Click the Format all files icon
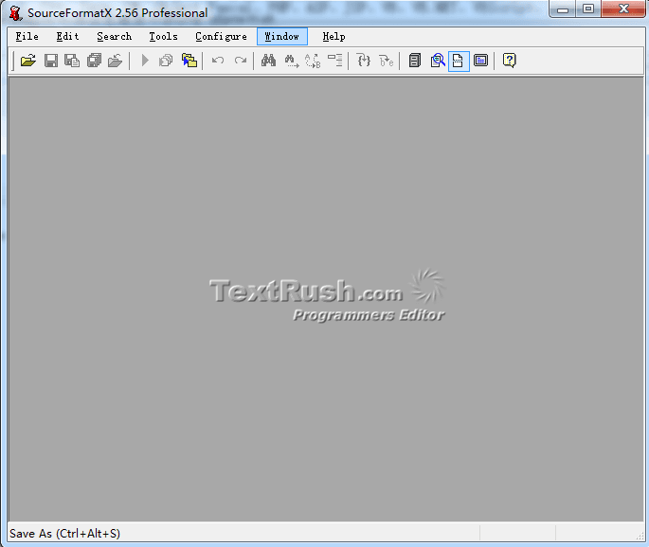Viewport: 649px width, 547px height. (166, 61)
